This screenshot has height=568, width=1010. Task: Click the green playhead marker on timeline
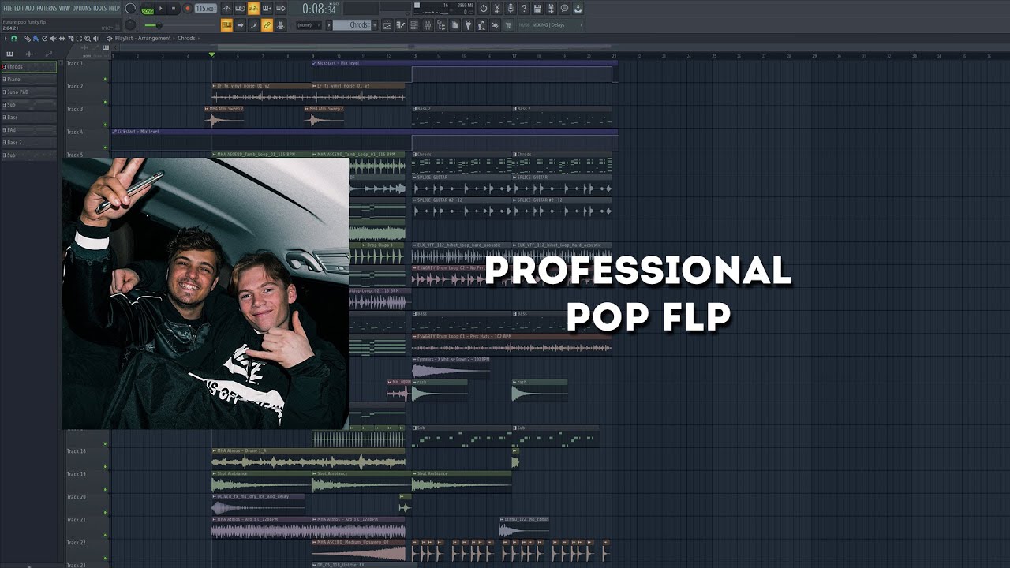coord(211,54)
